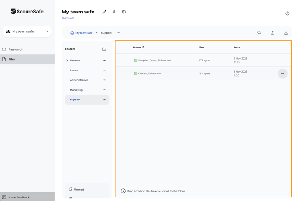Sort files by Name column header

(x=137, y=47)
